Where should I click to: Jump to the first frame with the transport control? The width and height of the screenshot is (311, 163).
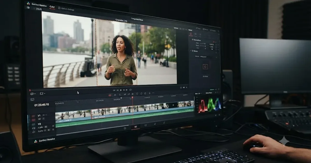point(114,90)
